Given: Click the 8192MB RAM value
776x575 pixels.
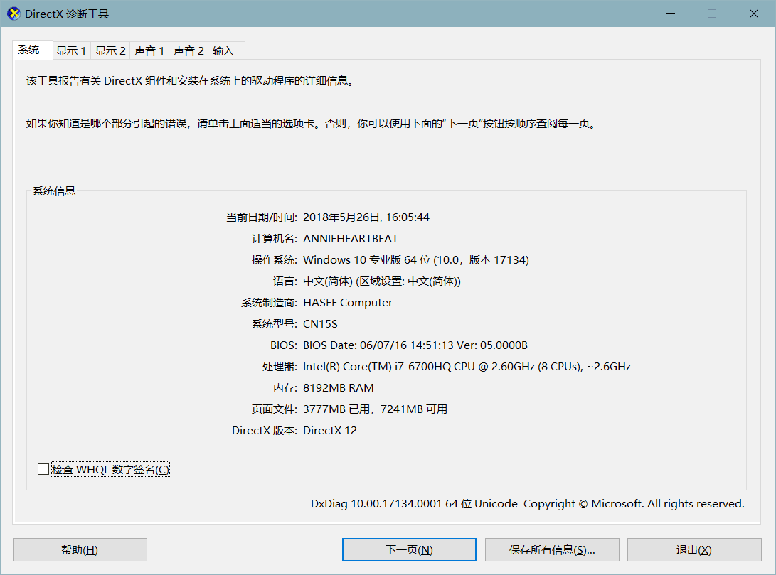Looking at the screenshot, I should (x=339, y=387).
